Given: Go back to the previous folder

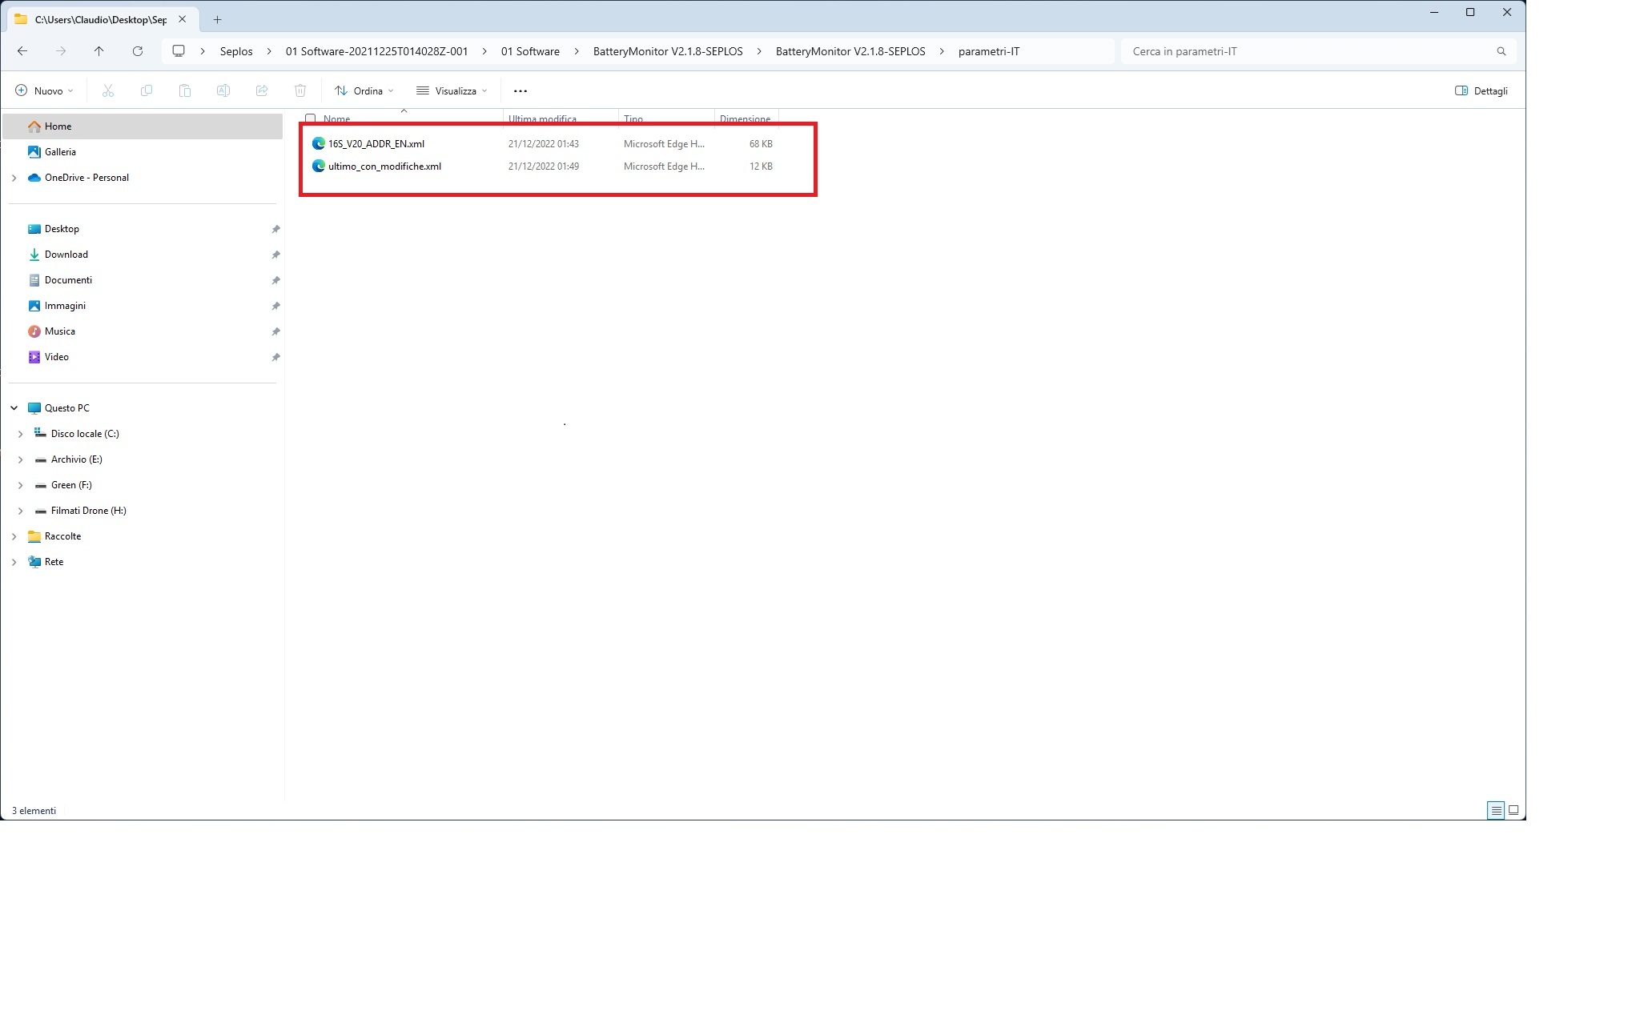Looking at the screenshot, I should tap(22, 51).
